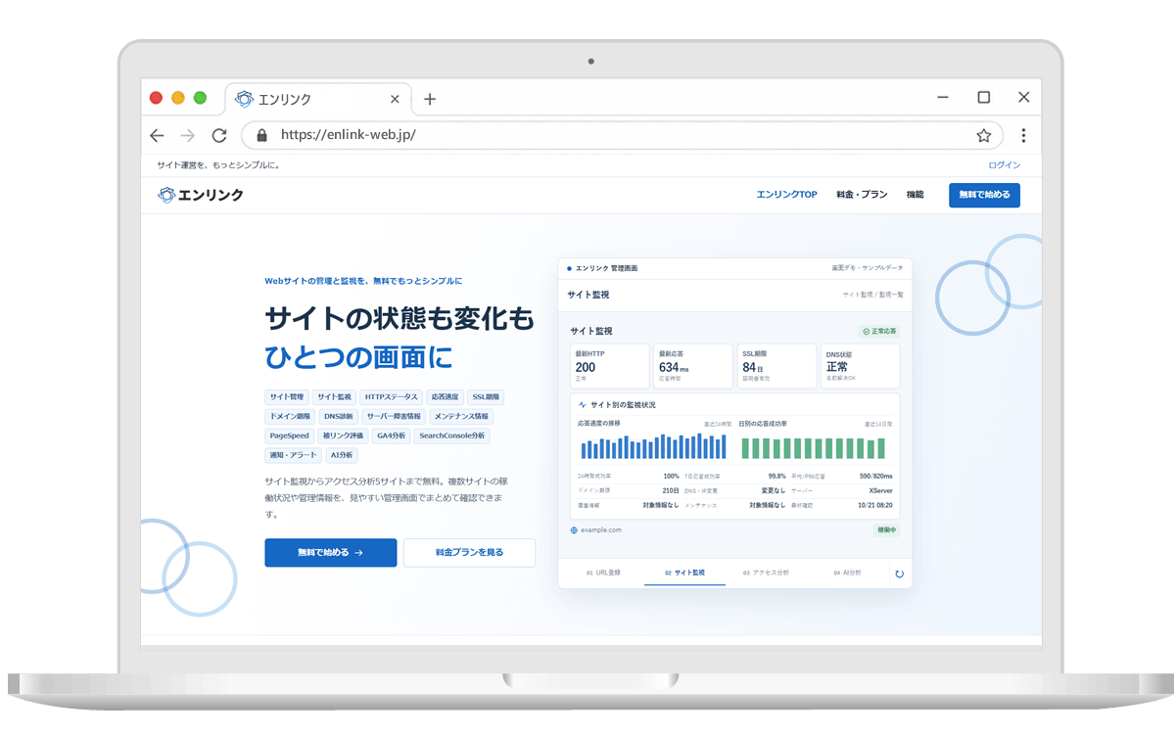This screenshot has width=1175, height=734.
Task: Click the SearchConsole分析 tag
Action: (x=452, y=436)
